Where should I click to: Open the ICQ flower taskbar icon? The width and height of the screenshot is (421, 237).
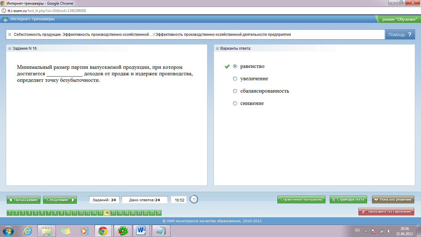[x=123, y=231]
